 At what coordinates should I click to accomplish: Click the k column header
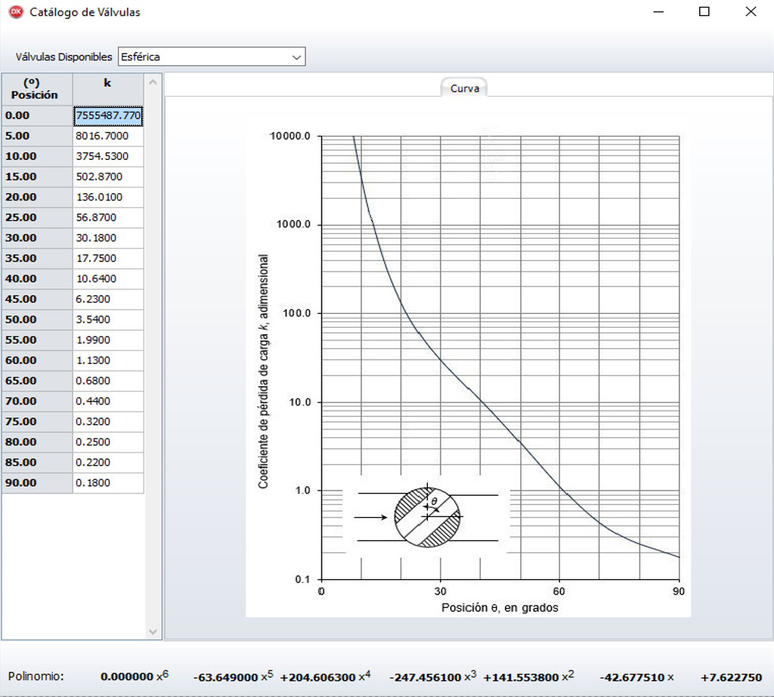tap(108, 89)
